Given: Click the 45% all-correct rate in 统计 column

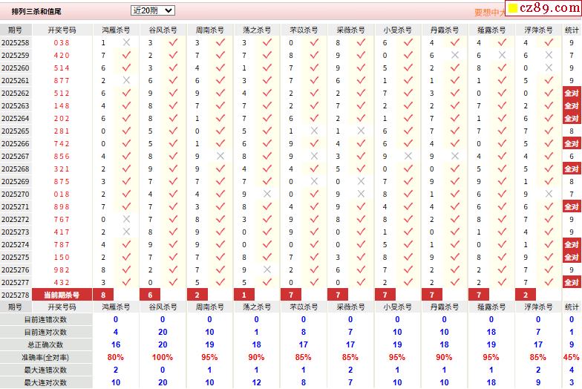Looking at the screenshot, I should pos(572,358).
